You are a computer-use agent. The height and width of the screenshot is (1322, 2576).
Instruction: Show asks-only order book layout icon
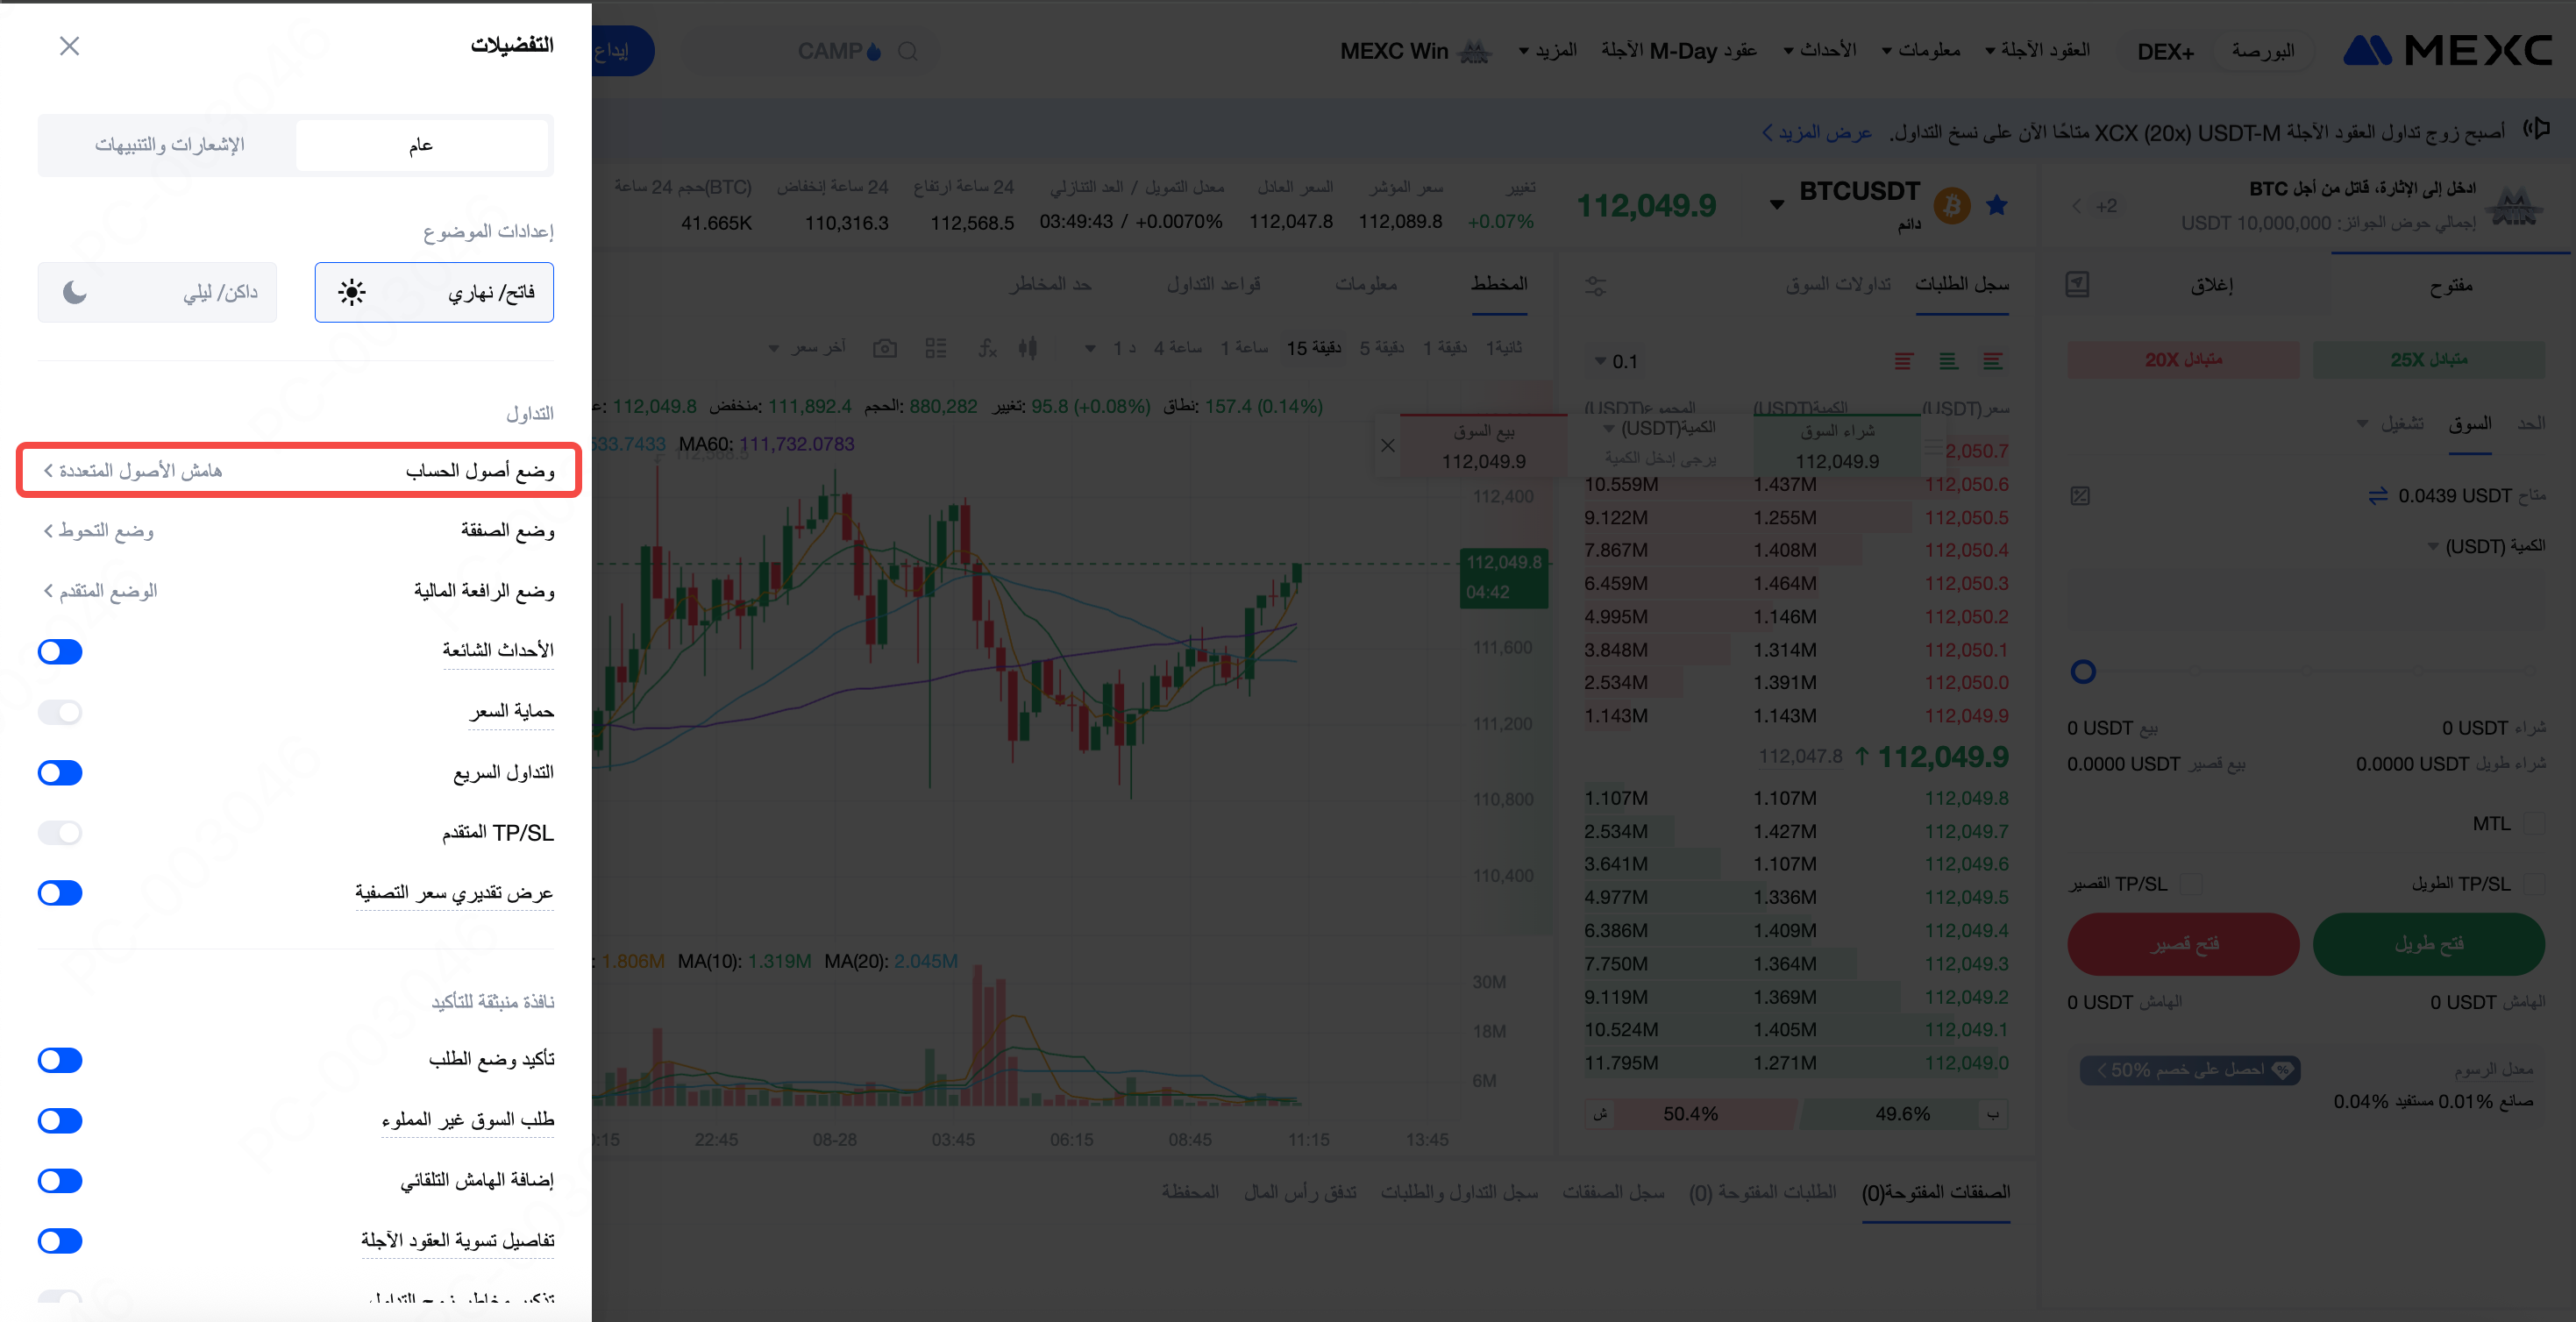coord(1904,361)
